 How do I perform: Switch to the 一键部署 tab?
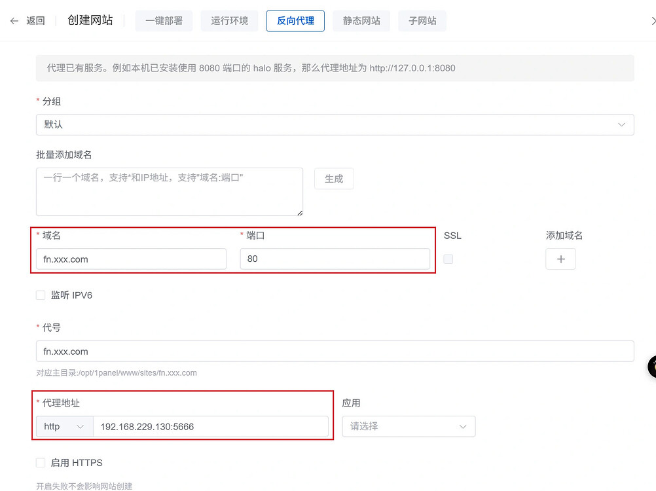pos(164,21)
